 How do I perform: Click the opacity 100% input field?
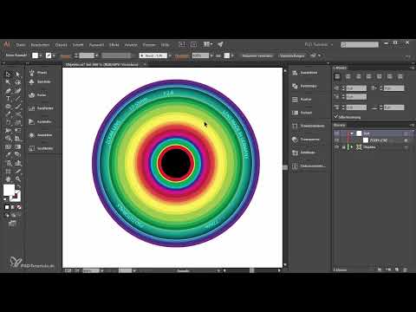coord(200,55)
